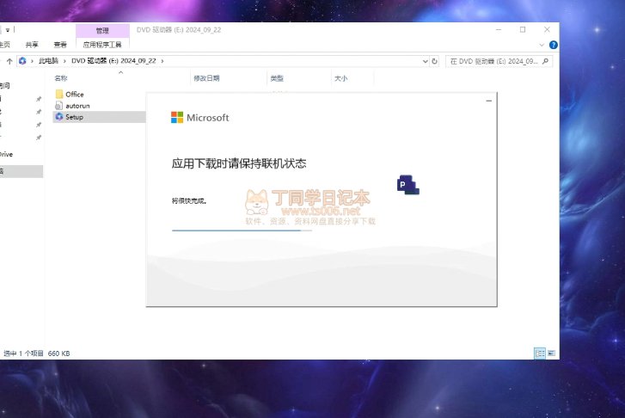Click the installer download progress bar

[x=241, y=231]
